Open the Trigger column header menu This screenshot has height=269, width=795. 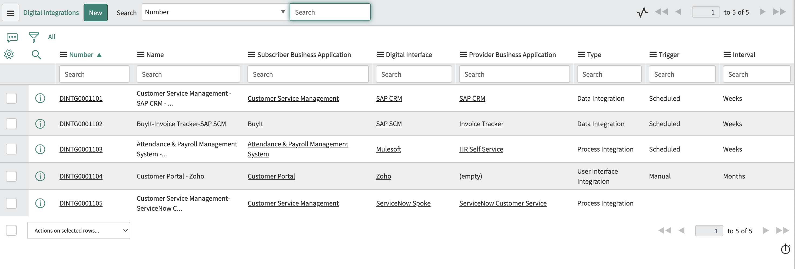pos(652,54)
